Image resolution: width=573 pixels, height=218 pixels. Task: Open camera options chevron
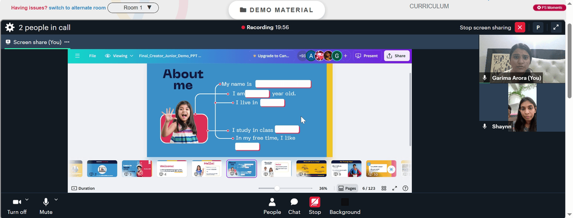point(27,199)
